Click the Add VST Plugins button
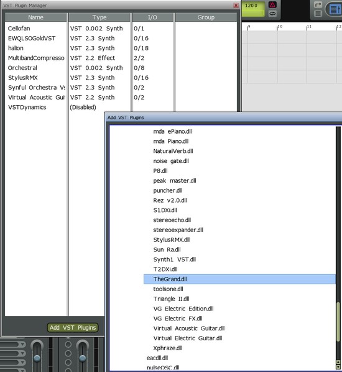 tap(73, 328)
